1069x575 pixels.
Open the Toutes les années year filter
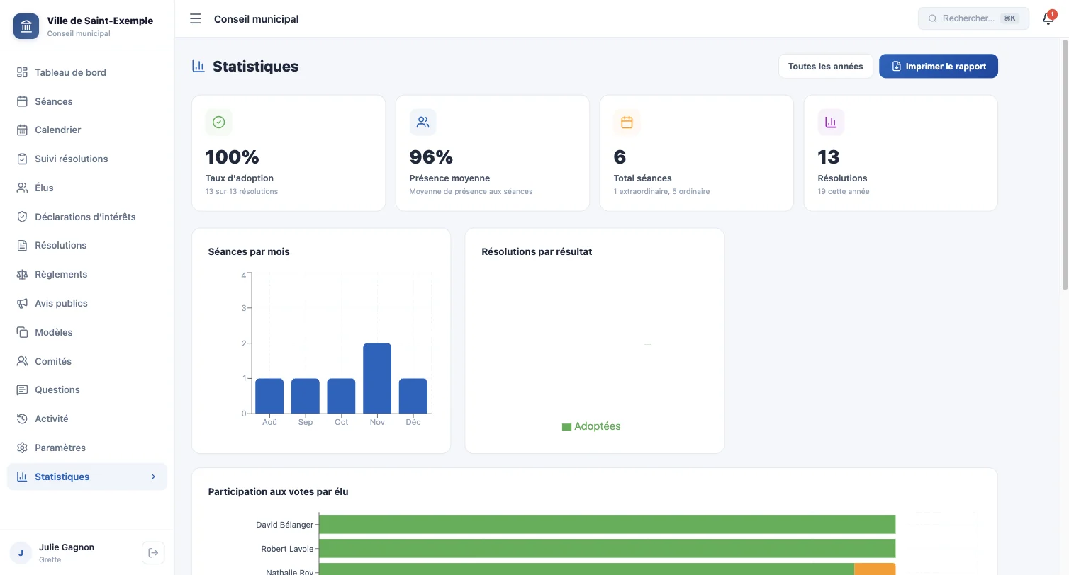[x=826, y=67]
